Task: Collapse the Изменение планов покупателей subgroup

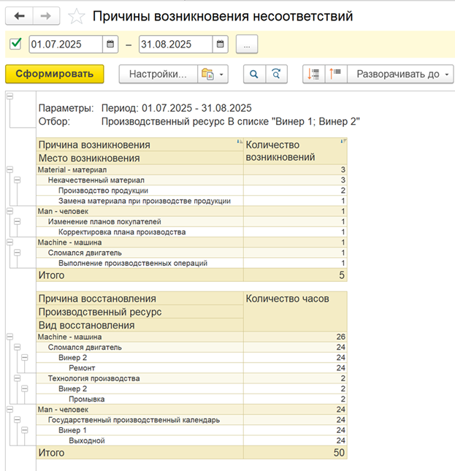Action: click(x=18, y=221)
